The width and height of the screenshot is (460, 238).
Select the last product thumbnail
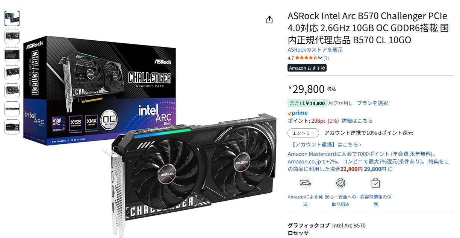pos(12,127)
